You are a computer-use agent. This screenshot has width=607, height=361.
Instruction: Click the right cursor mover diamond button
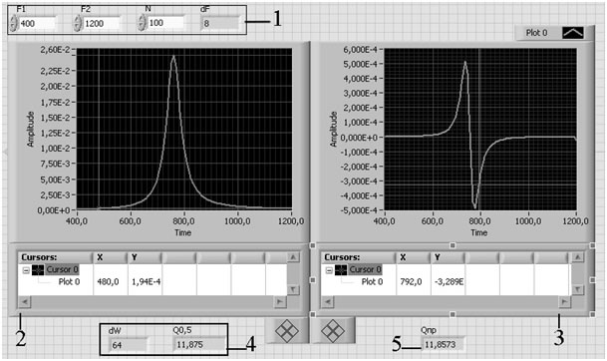point(333,331)
